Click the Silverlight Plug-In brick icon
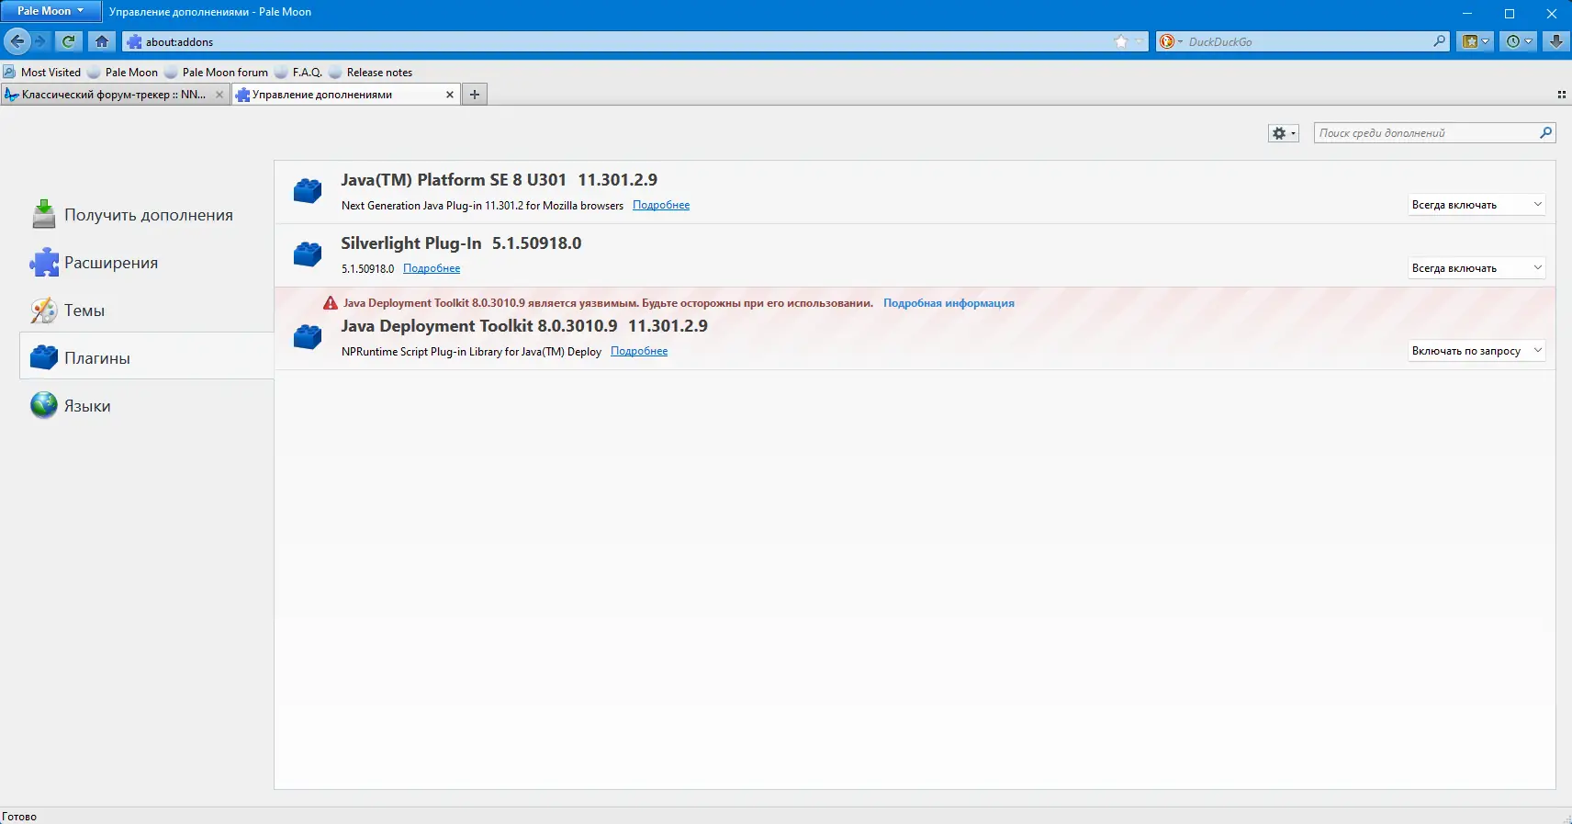This screenshot has width=1572, height=824. click(308, 254)
